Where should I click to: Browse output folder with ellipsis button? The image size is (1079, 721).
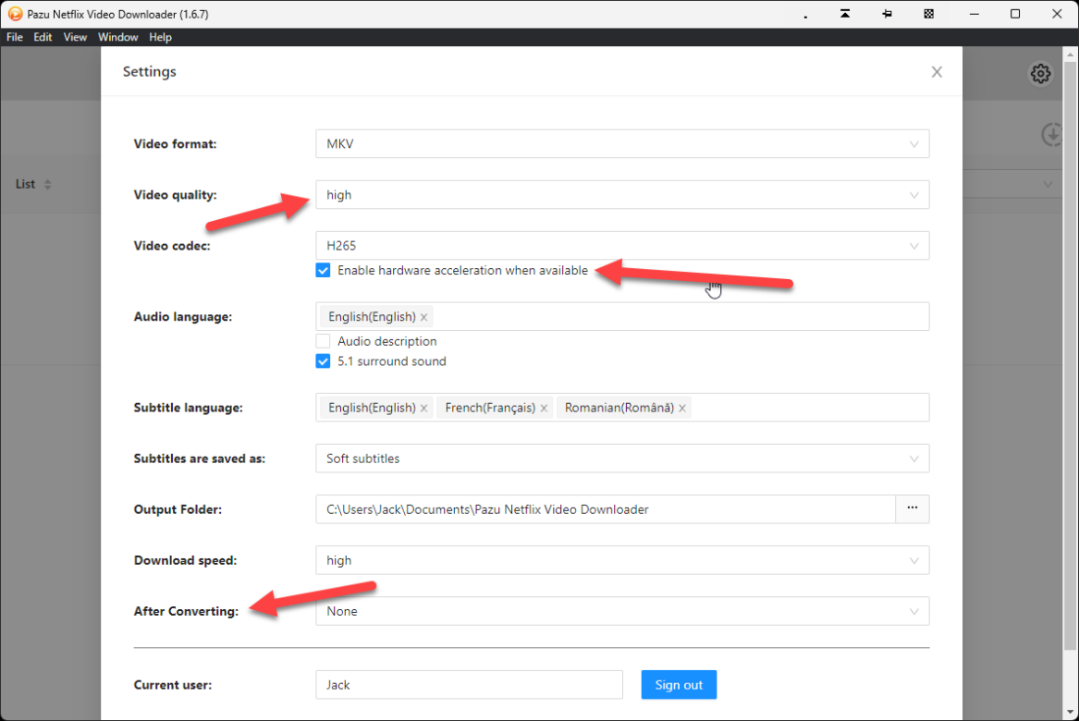point(912,509)
